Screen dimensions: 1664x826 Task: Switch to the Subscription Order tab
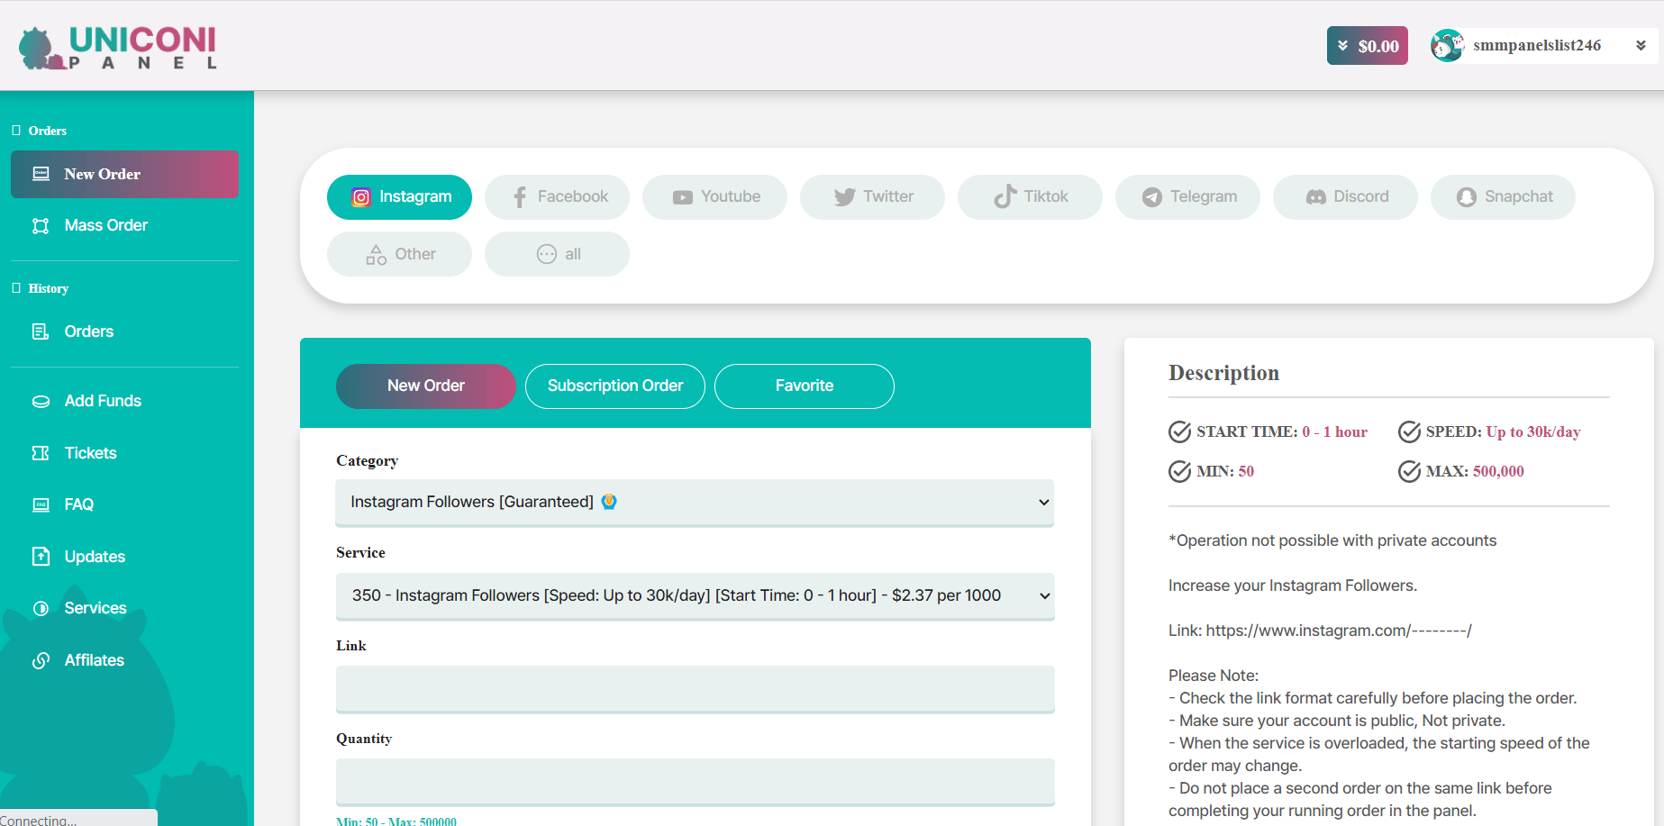click(614, 386)
